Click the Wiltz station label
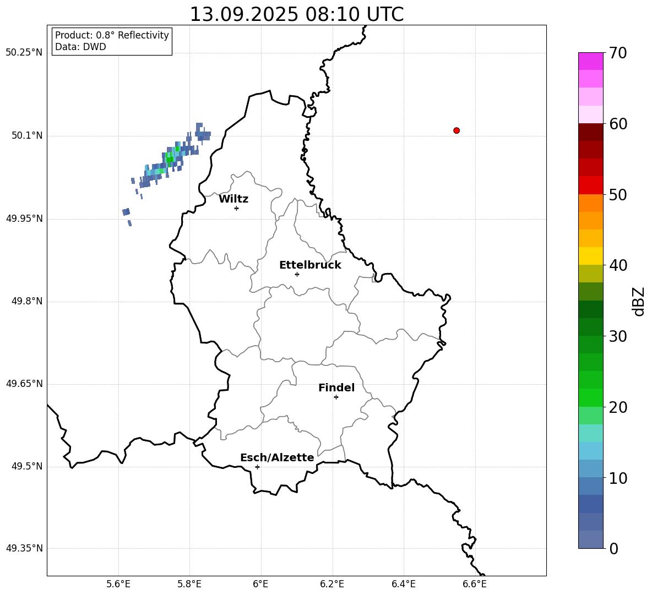The width and height of the screenshot is (652, 595). click(x=233, y=199)
